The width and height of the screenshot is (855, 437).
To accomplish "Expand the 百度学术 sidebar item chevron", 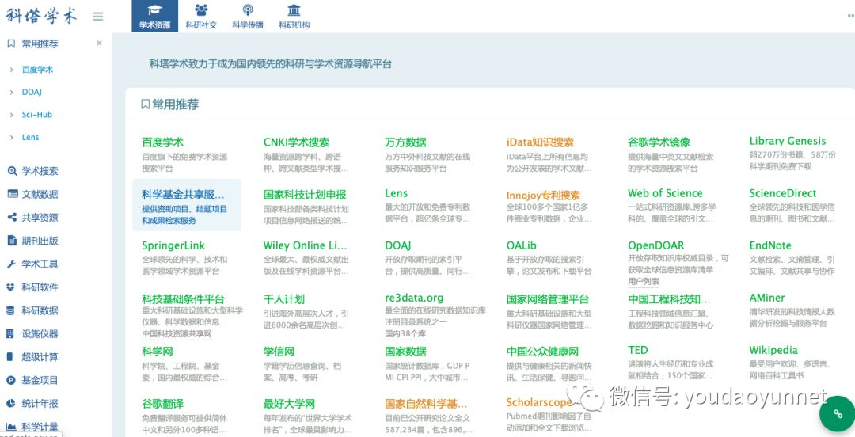I will click(x=11, y=70).
